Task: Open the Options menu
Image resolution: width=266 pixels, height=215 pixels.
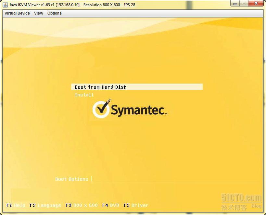Action: click(55, 13)
